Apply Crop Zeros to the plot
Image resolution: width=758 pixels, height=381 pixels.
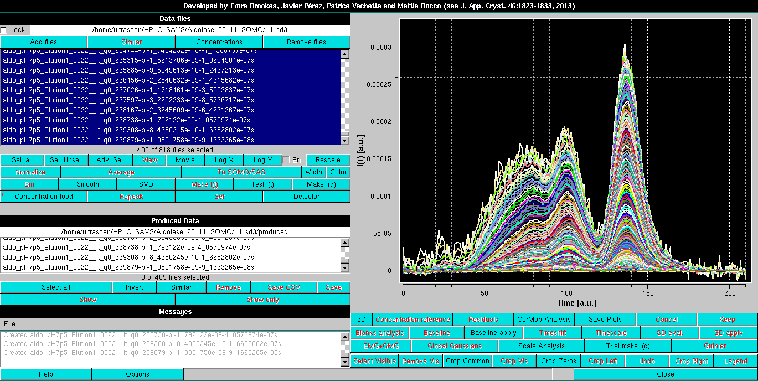coord(559,361)
